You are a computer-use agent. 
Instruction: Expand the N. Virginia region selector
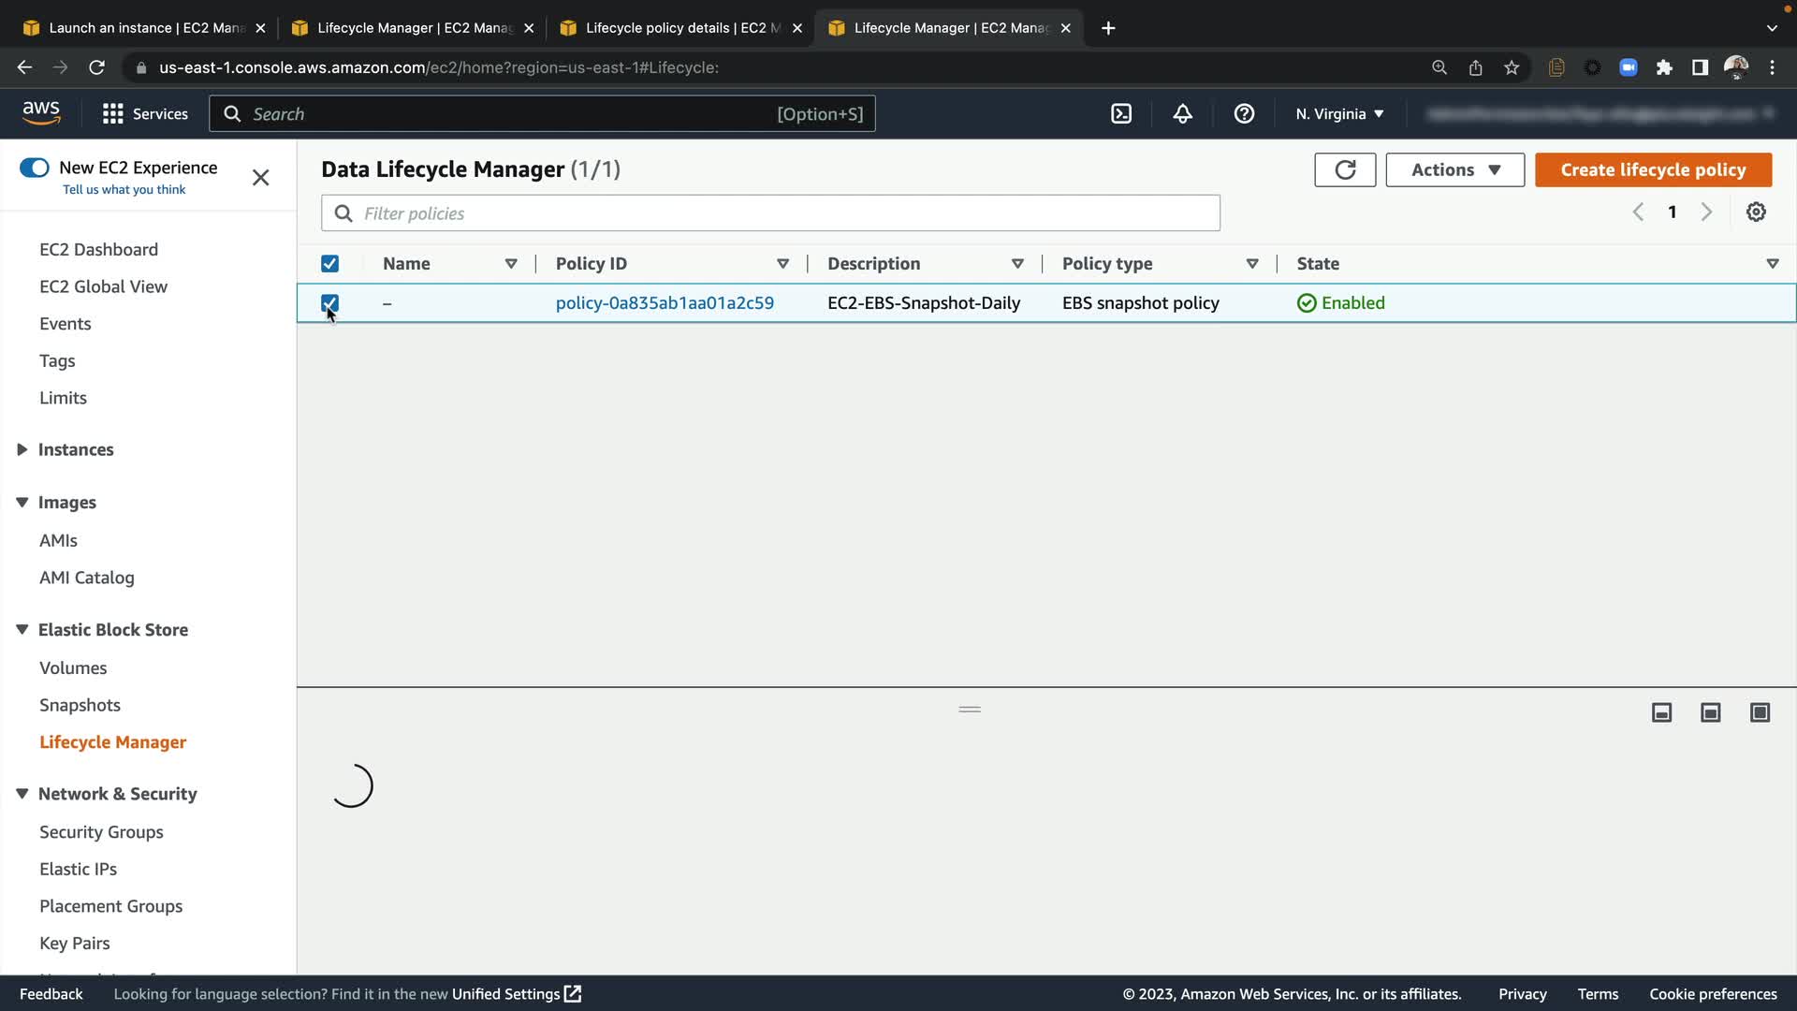pyautogui.click(x=1339, y=114)
